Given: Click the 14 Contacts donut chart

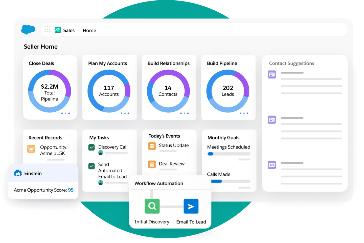Looking at the screenshot, I should pyautogui.click(x=168, y=91).
